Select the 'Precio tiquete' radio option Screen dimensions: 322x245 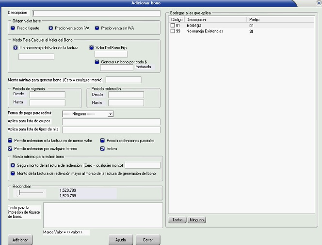click(x=13, y=28)
